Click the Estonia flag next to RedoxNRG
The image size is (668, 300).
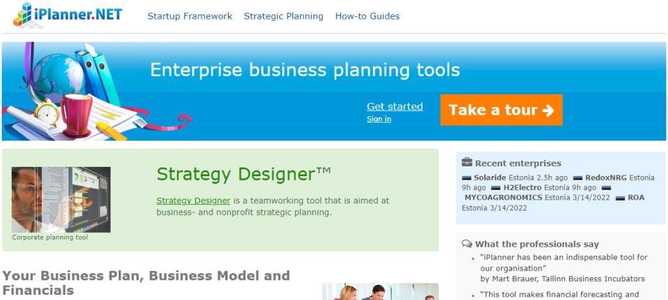[x=578, y=178]
